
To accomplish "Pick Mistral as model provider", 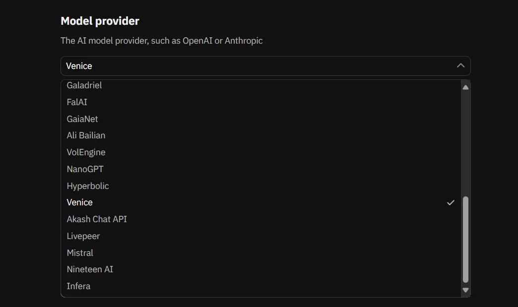I will coord(80,253).
